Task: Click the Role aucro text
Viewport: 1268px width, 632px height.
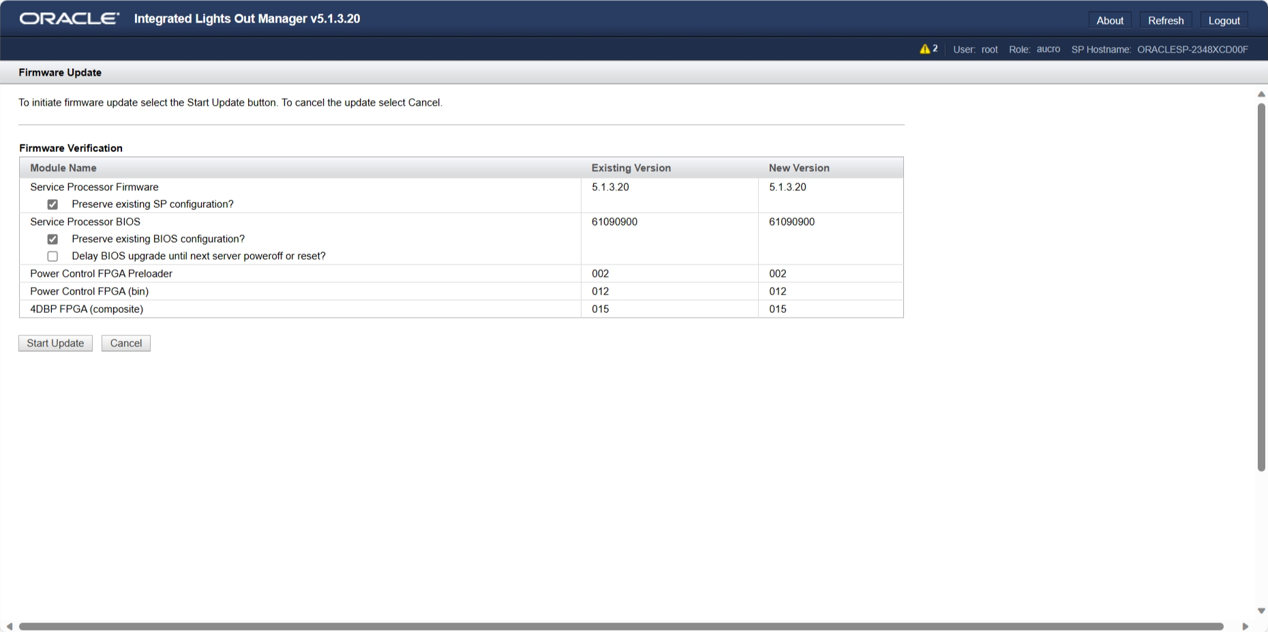Action: 1034,49
